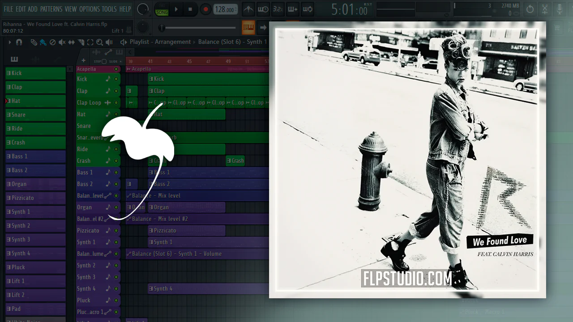Click the plus add-track button

pyautogui.click(x=83, y=61)
